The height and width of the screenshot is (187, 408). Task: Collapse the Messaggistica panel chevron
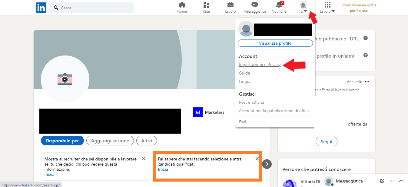(x=402, y=181)
